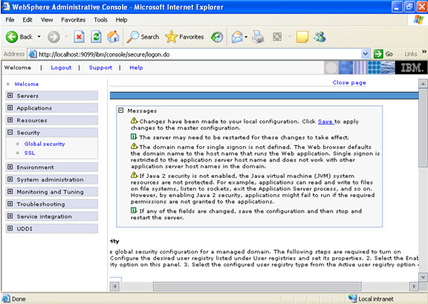The image size is (428, 304).
Task: Go to the Home page icon
Action: [x=113, y=36]
